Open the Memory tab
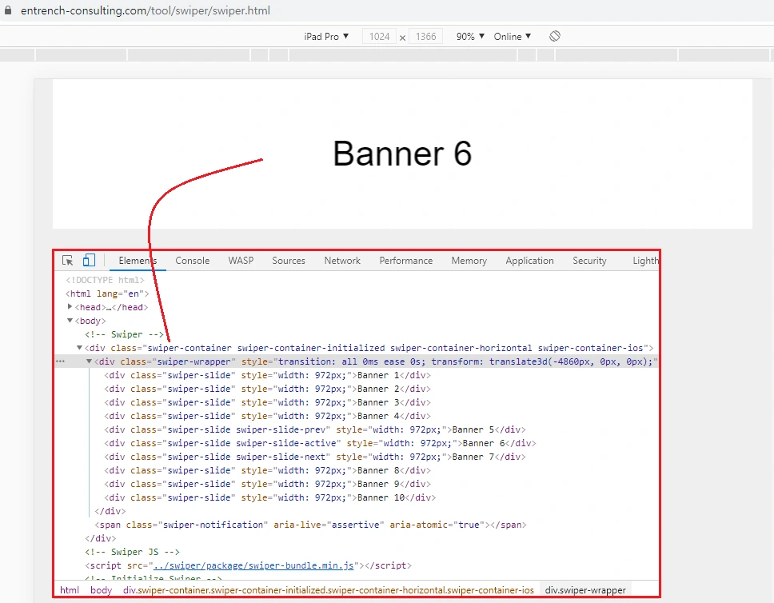Viewport: 774px width, 603px height. 469,261
